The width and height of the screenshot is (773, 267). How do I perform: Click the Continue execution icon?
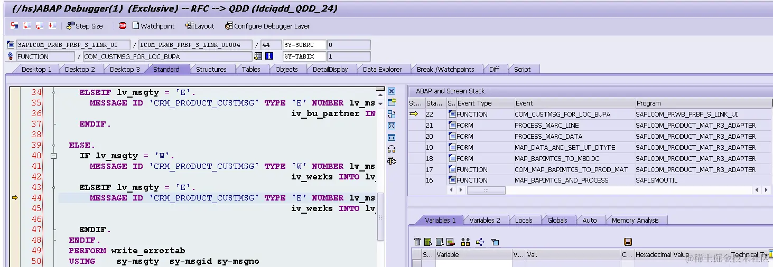point(52,25)
